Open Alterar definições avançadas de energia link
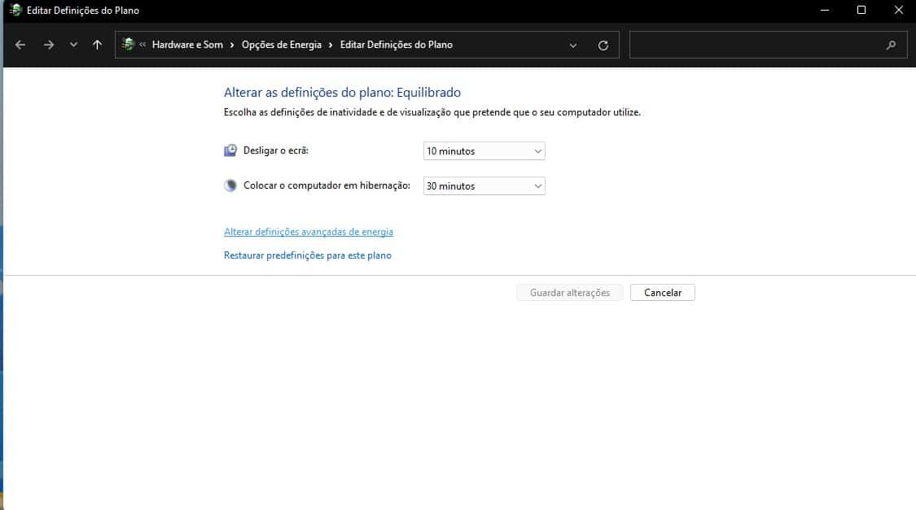 (x=309, y=232)
